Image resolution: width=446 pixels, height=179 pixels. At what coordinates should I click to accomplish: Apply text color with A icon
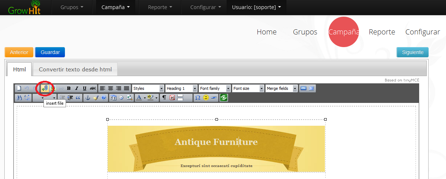[139, 98]
